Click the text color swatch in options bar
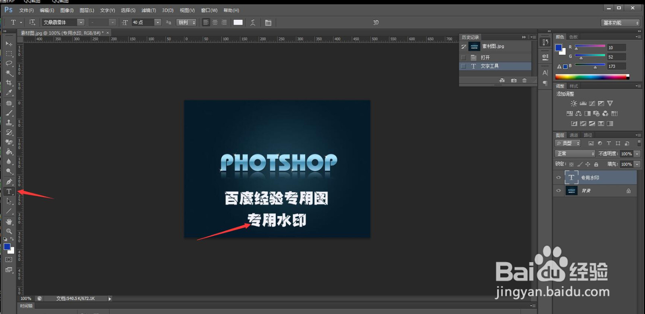This screenshot has width=645, height=314. [238, 23]
